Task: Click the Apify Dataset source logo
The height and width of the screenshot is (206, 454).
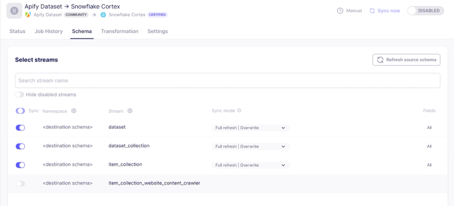Action: coord(28,15)
